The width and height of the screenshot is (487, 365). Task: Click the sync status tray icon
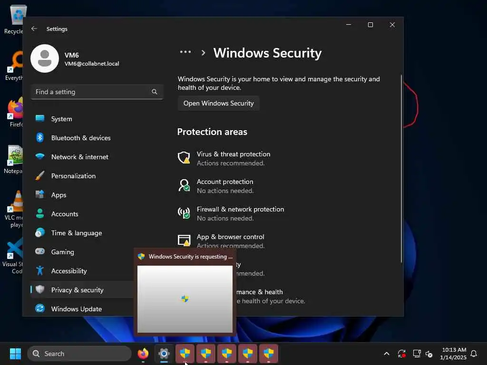(x=401, y=354)
